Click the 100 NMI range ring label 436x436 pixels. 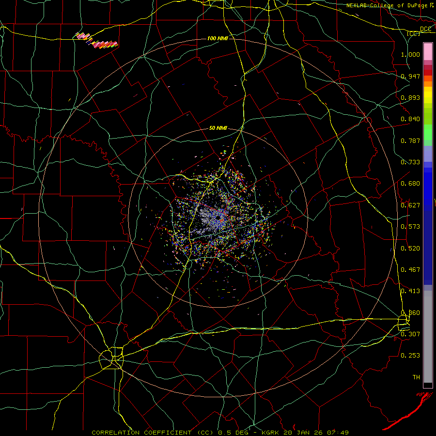[218, 38]
